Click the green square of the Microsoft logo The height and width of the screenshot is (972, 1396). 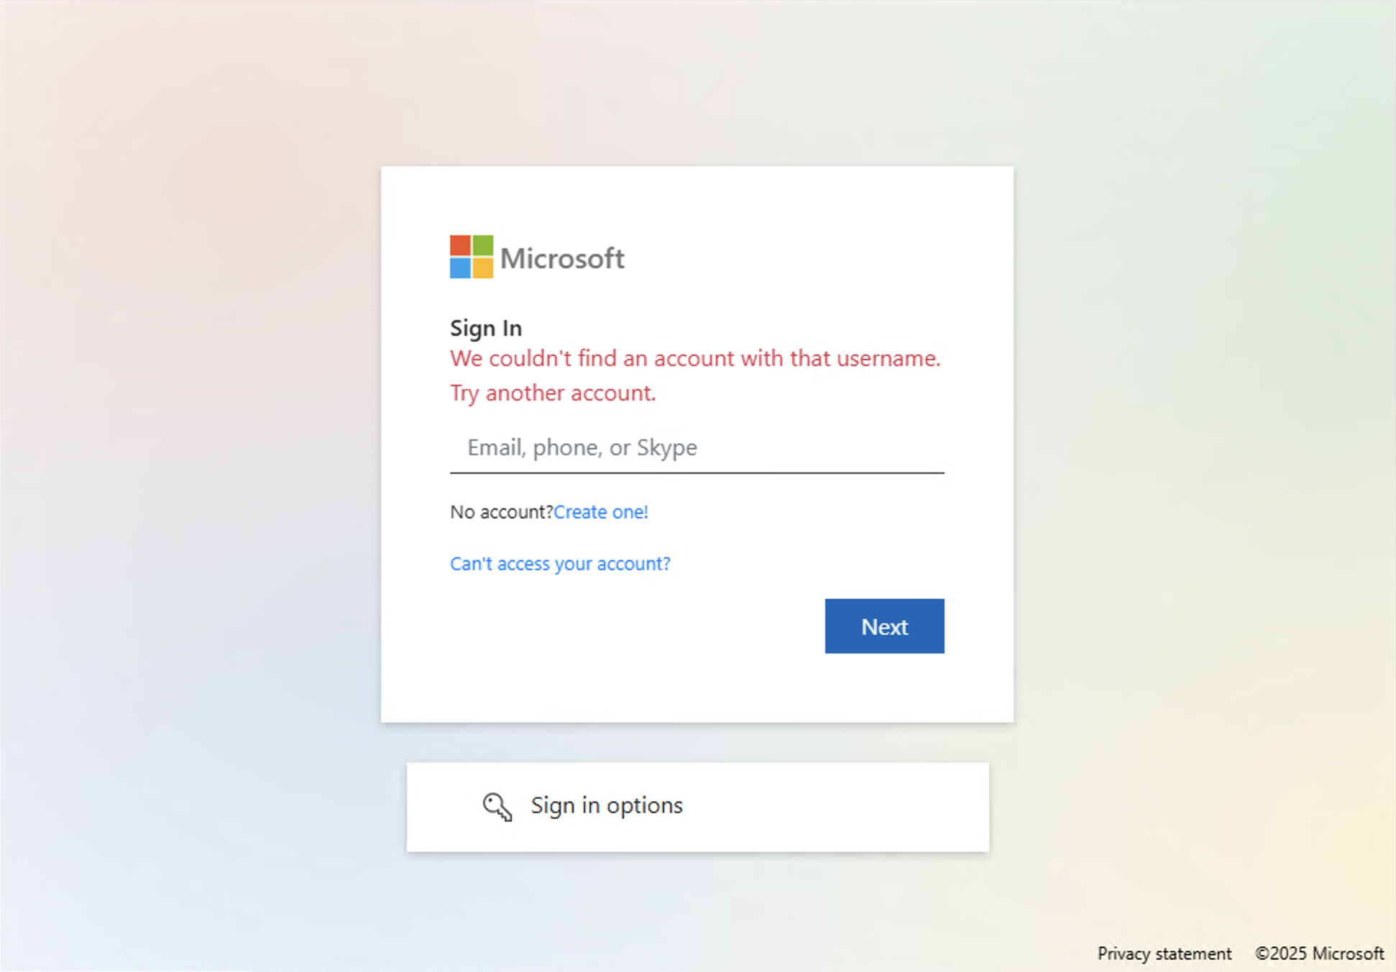click(483, 245)
